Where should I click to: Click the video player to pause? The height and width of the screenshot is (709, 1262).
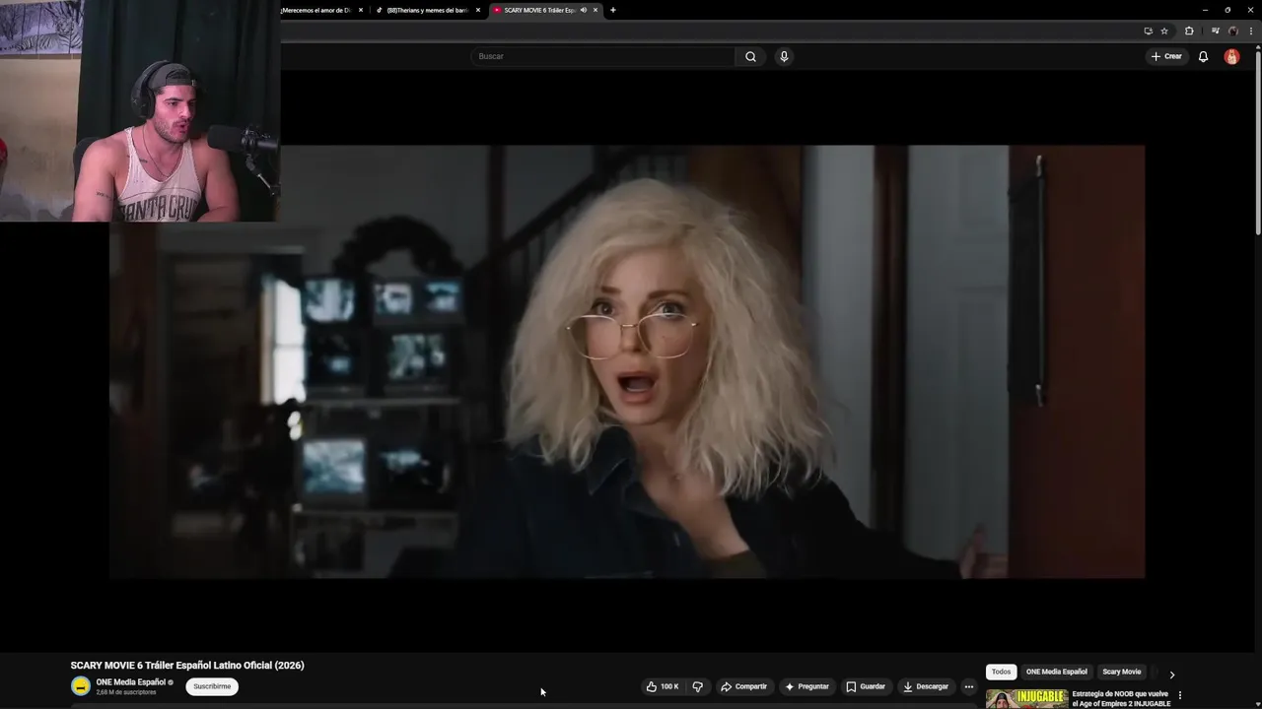(x=627, y=361)
